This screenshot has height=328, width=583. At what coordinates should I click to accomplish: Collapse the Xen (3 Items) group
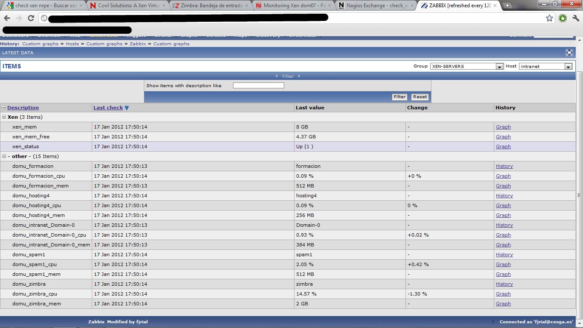coord(4,117)
